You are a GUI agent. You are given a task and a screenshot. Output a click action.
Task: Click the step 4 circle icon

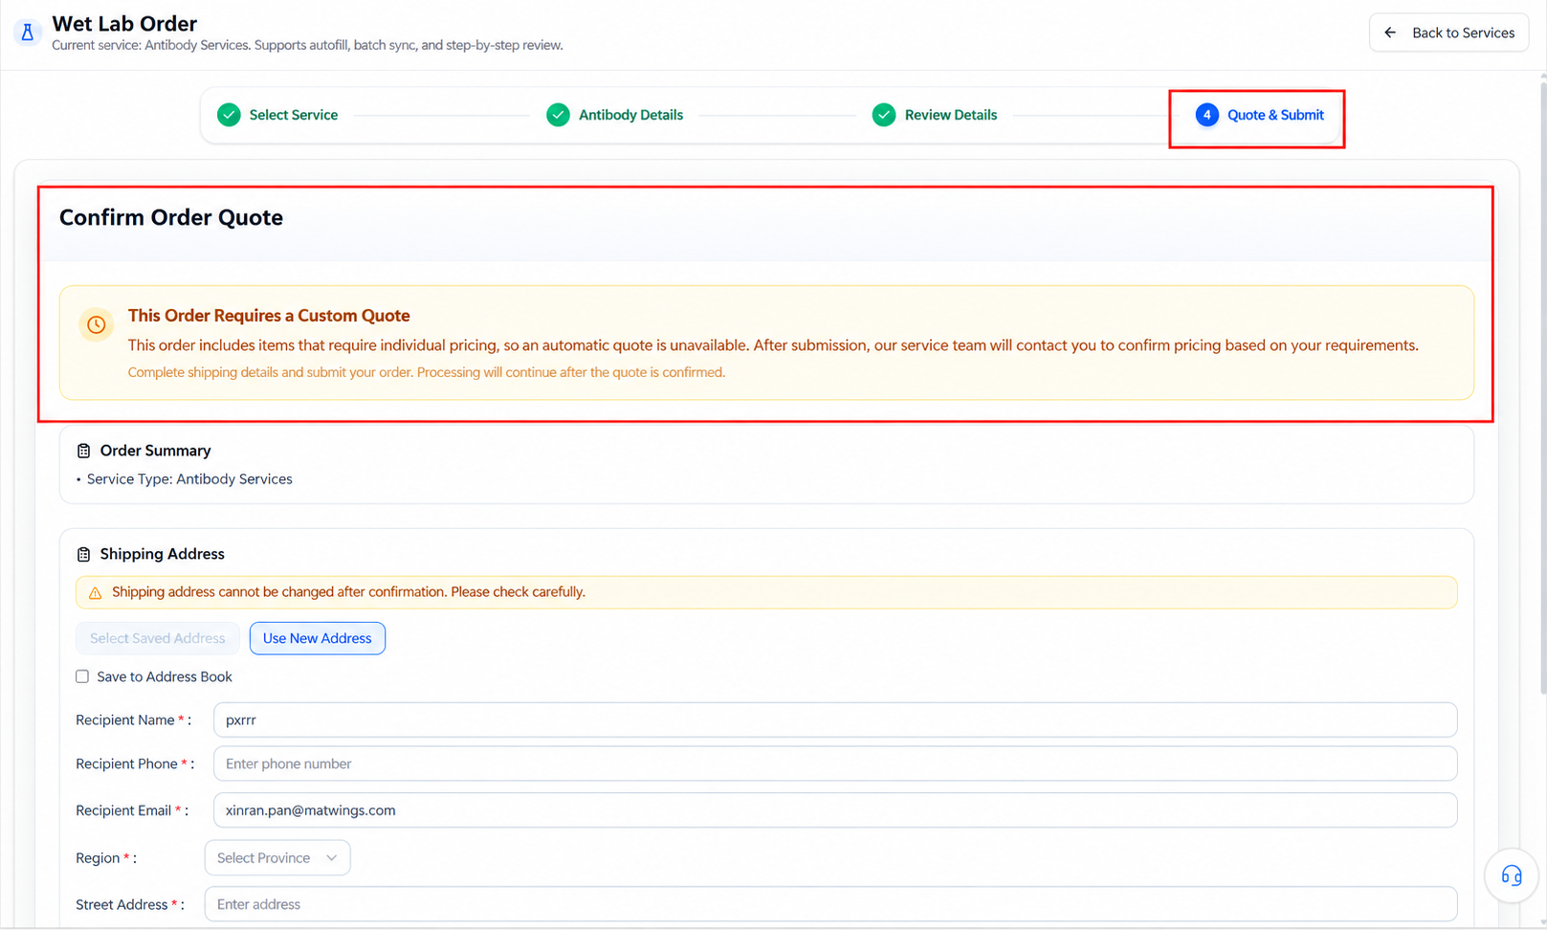click(x=1207, y=115)
